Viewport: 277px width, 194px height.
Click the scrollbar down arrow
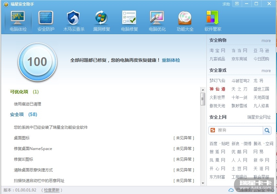click(x=203, y=183)
